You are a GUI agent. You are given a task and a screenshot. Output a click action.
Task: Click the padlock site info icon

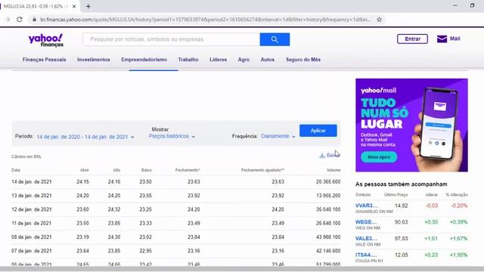(x=34, y=20)
